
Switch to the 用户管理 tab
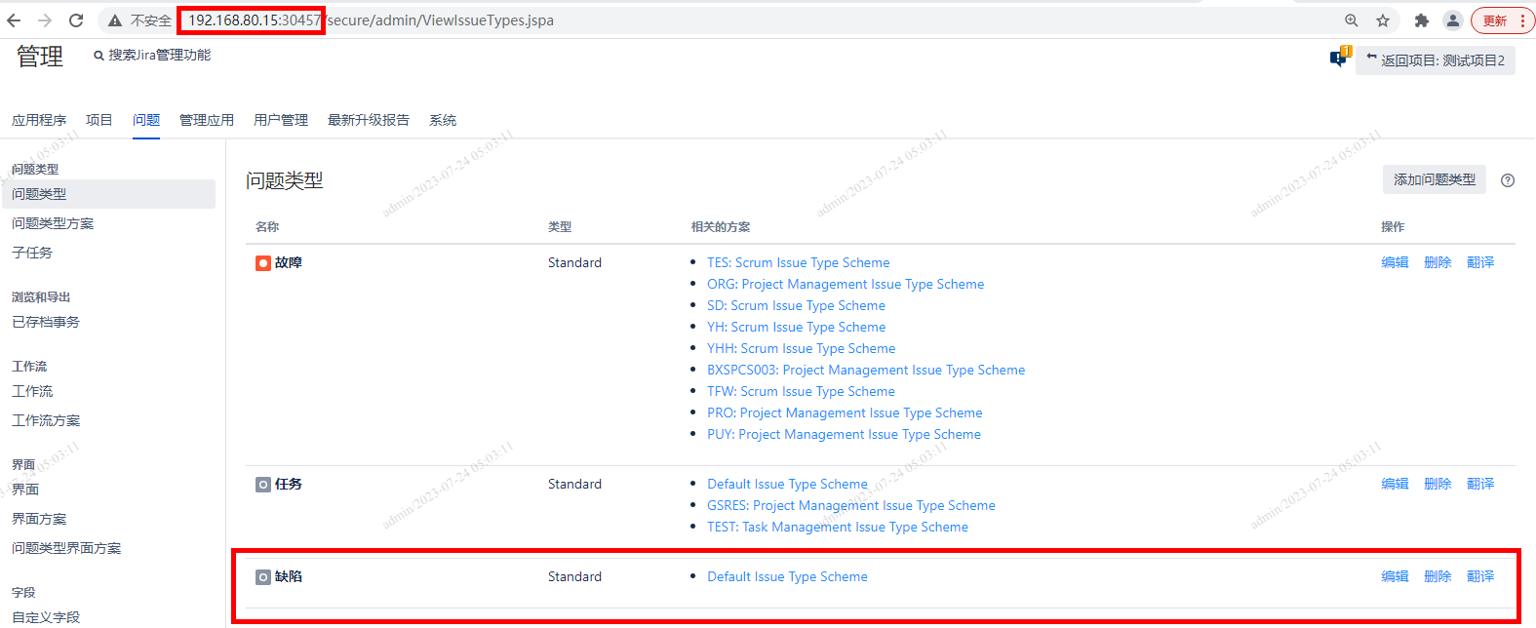[281, 120]
